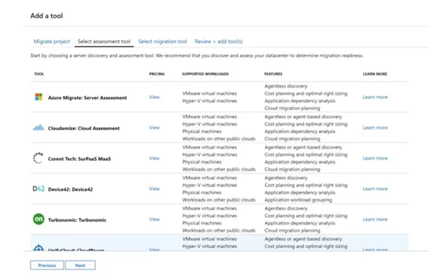Viewport: 447px width, 275px height.
Task: Click Physical machines in Corent Tech row
Action: 202,162
